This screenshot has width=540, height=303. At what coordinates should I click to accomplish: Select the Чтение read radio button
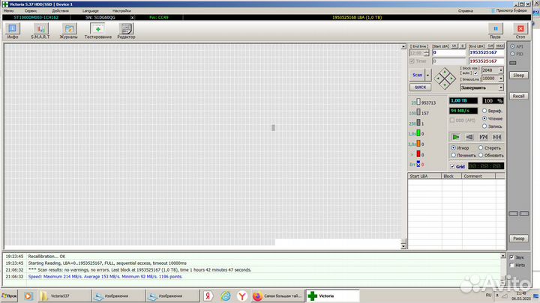484,118
